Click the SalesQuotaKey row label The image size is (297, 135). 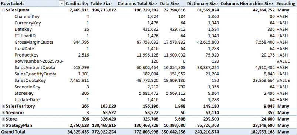tap(30, 81)
